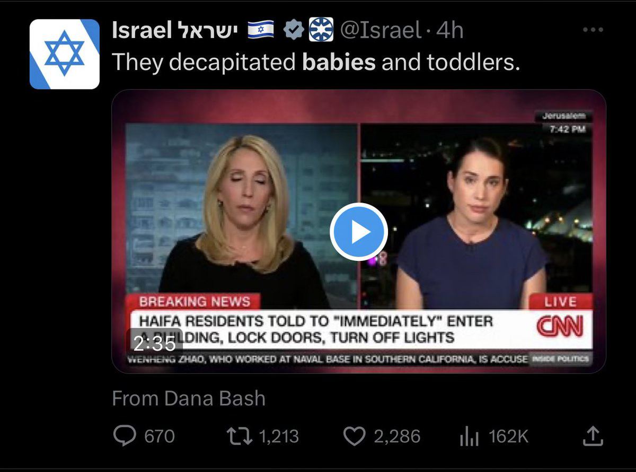Open the three-dot more options menu
Screen dimensions: 636x472
tap(593, 30)
